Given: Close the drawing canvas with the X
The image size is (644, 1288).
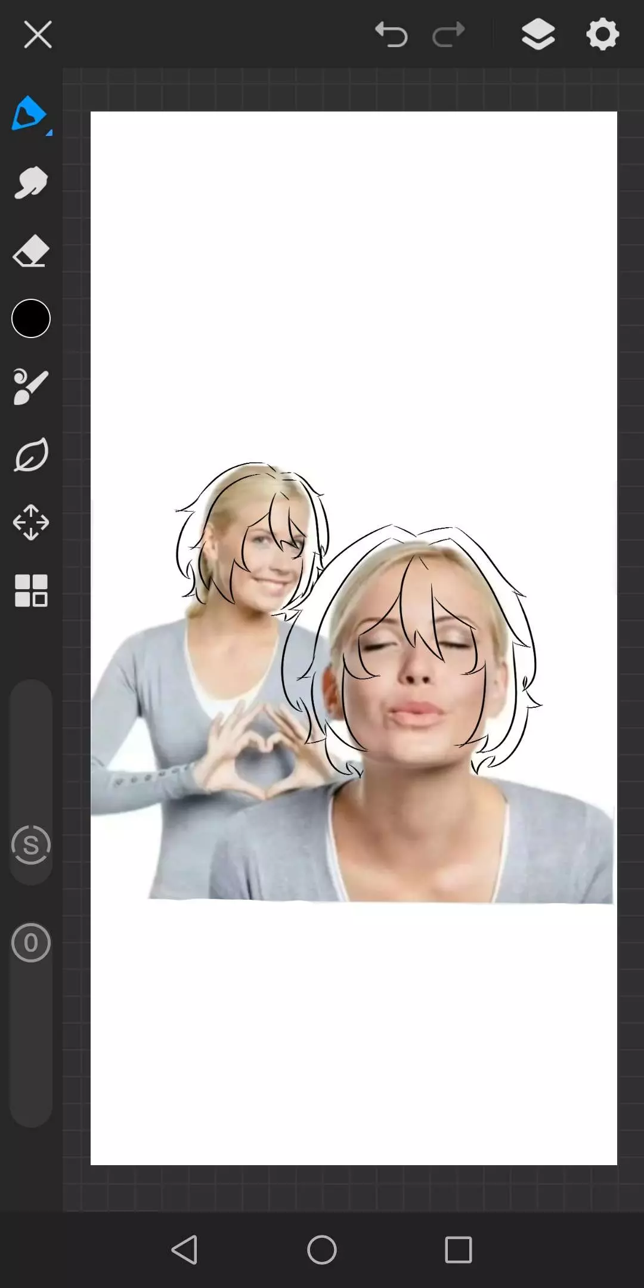Looking at the screenshot, I should pyautogui.click(x=38, y=35).
